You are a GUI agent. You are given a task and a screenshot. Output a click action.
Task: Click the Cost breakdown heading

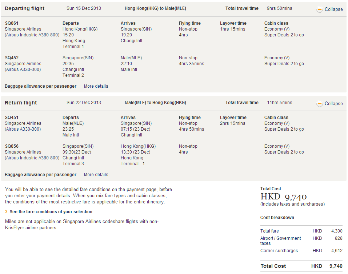click(277, 218)
